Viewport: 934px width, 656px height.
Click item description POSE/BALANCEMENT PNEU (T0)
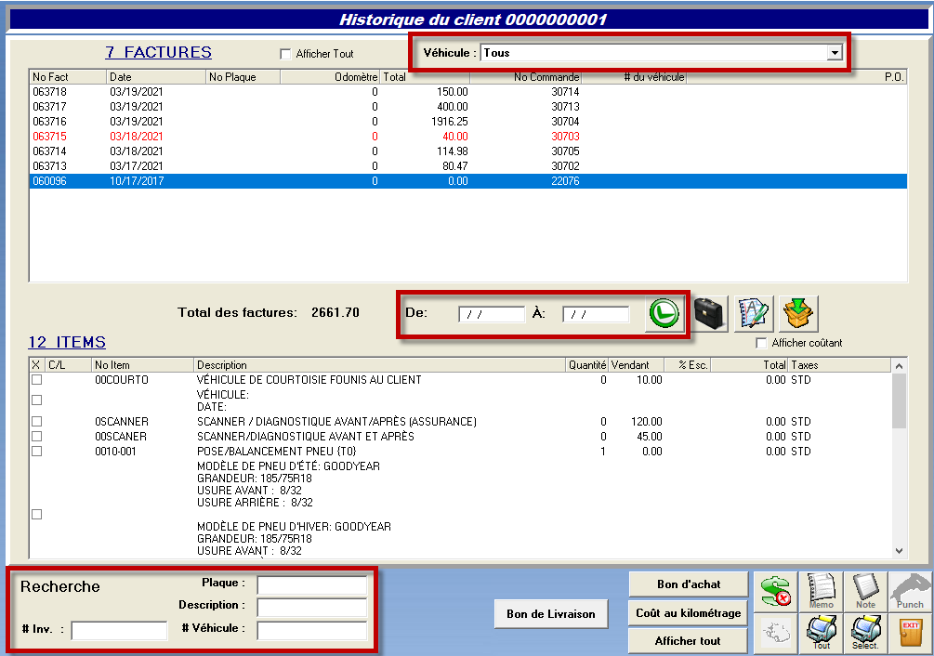pyautogui.click(x=277, y=452)
